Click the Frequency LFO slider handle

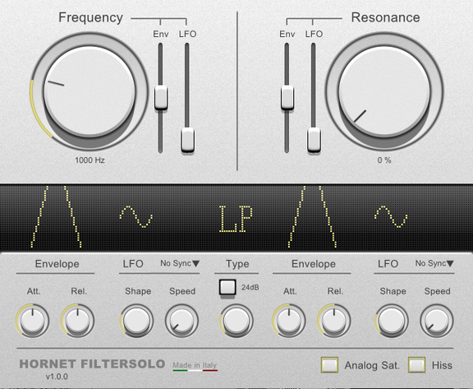[x=187, y=140]
